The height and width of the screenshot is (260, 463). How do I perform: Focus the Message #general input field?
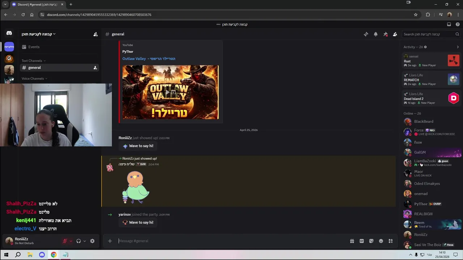(231, 241)
